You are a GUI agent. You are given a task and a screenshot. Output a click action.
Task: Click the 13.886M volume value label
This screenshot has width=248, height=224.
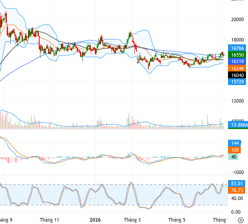[238, 125]
